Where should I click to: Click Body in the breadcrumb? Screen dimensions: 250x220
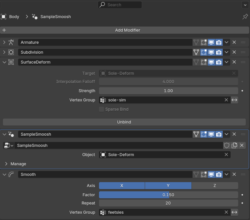point(14,16)
